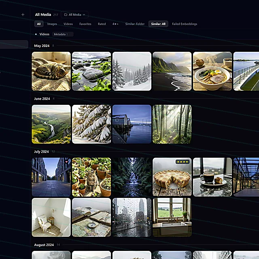Click the heart favorite icon on plaza photo
This screenshot has height=259, width=259.
66,162
